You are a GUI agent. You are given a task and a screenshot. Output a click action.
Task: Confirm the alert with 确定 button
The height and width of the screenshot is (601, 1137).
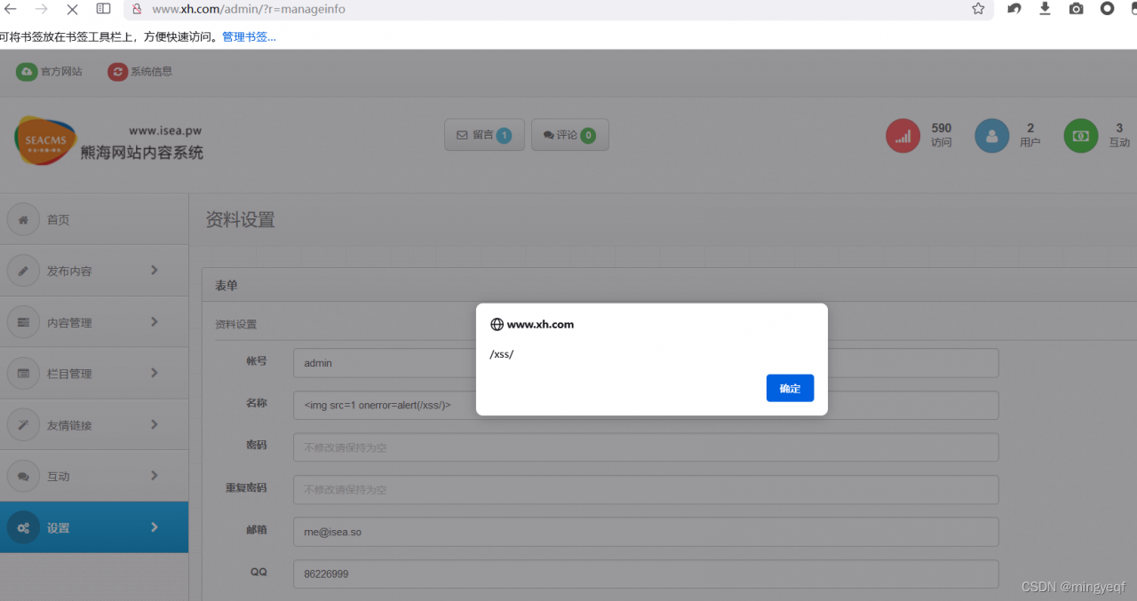point(790,388)
